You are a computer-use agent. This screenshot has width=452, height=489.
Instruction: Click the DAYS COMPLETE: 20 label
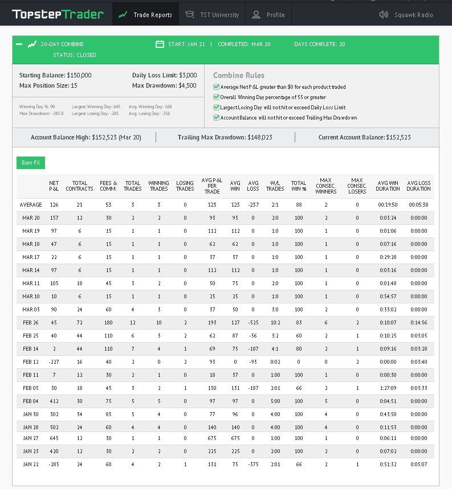(320, 44)
